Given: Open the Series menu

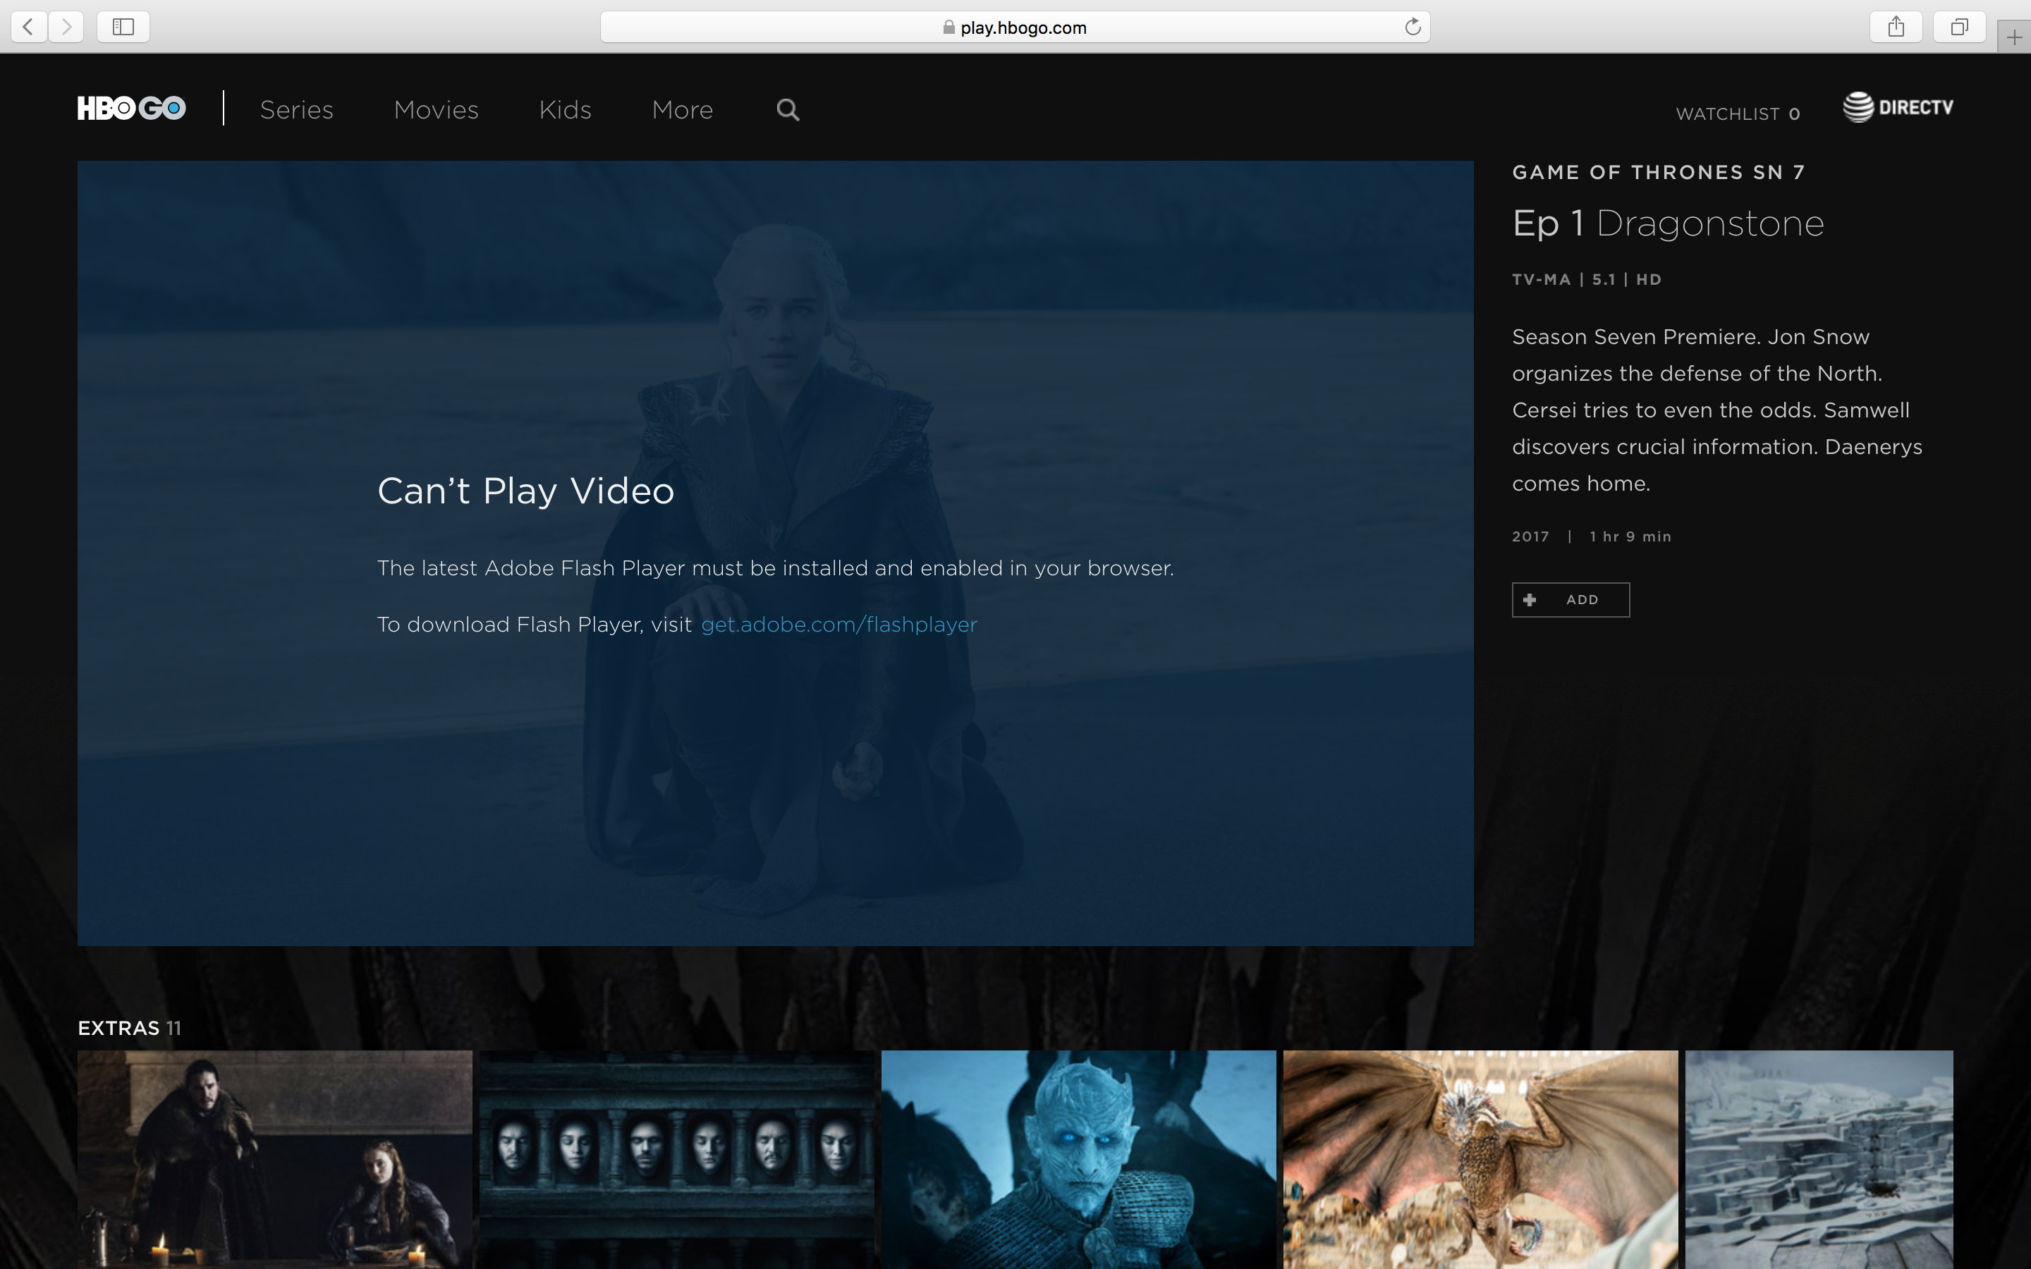Looking at the screenshot, I should click(296, 110).
